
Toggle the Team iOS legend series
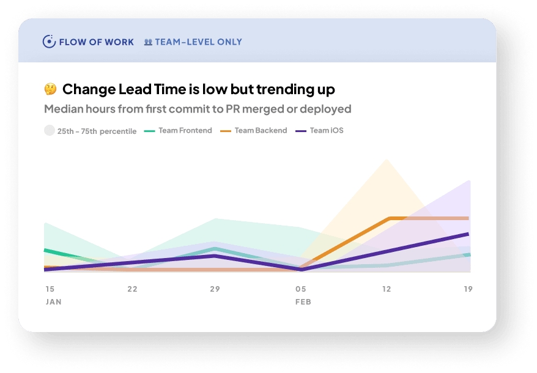click(x=326, y=130)
